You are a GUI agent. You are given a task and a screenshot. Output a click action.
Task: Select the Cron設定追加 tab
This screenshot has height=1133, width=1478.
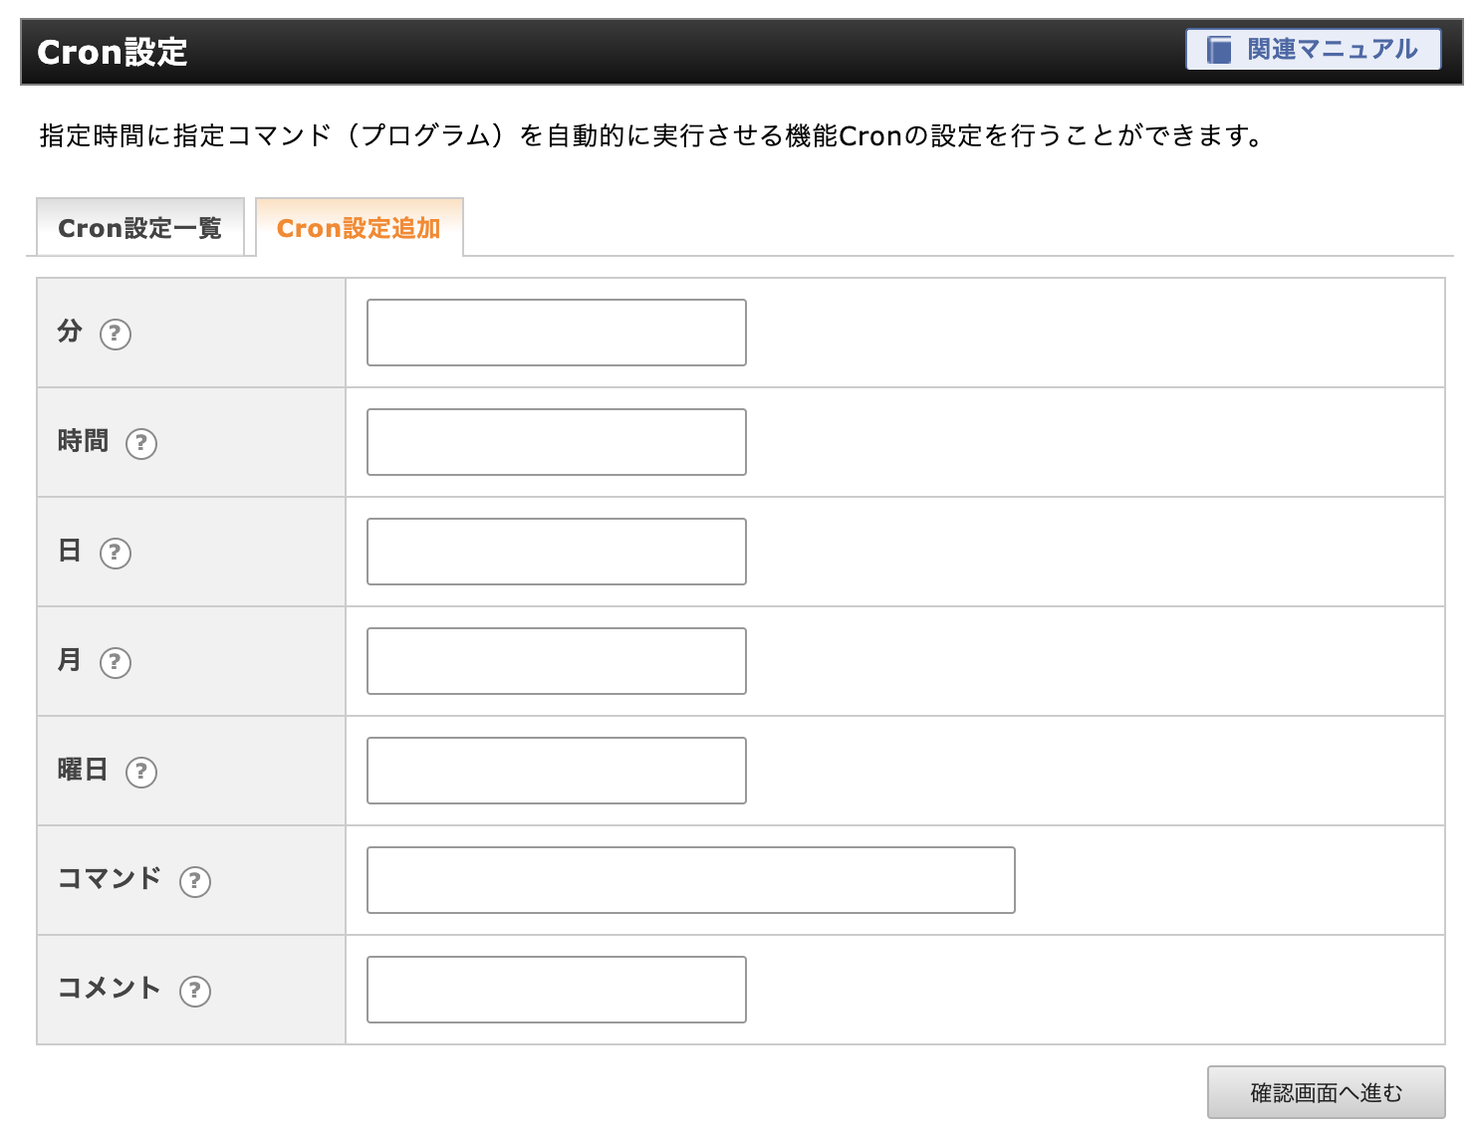(x=359, y=228)
